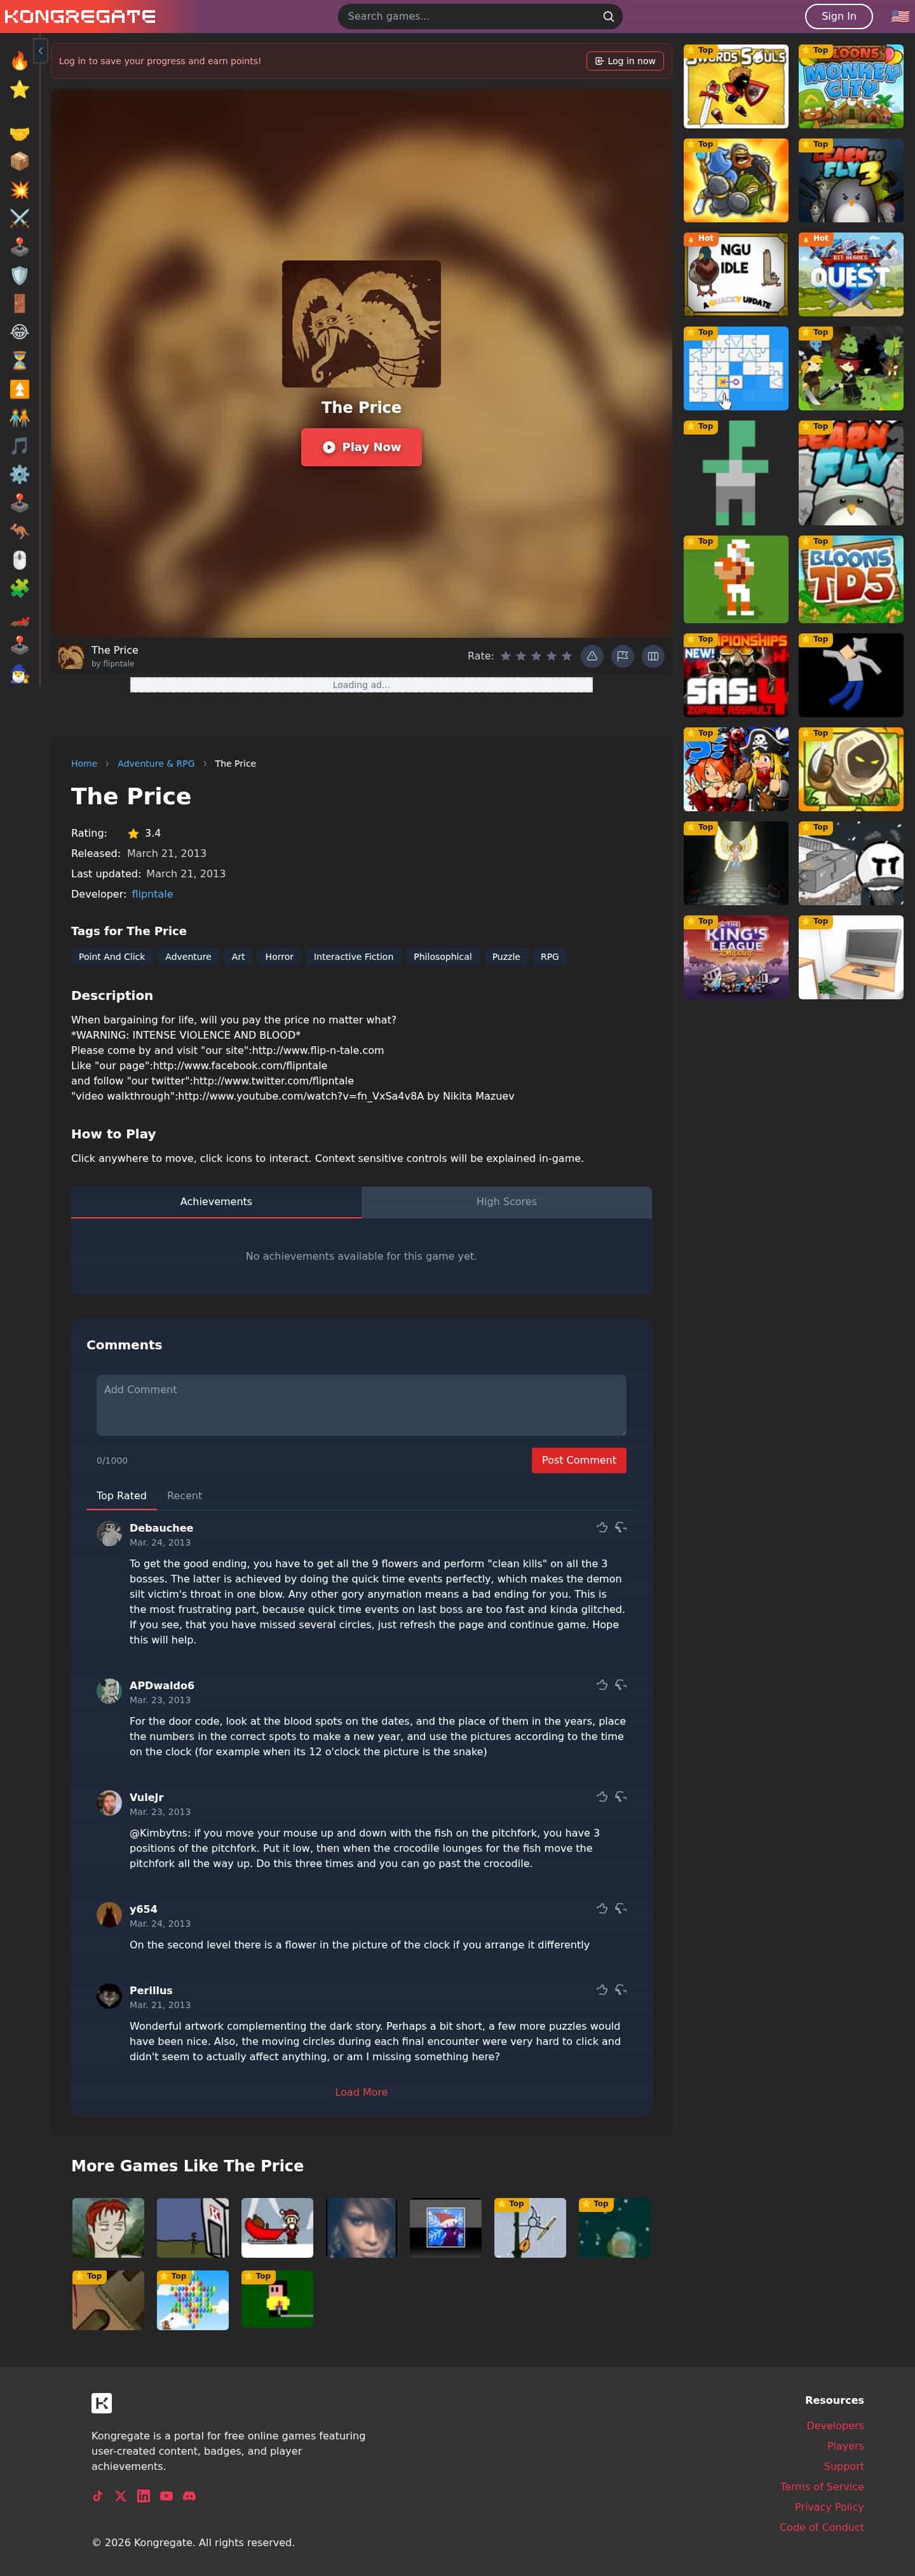Rate the game five stars
This screenshot has width=915, height=2576.
567,656
